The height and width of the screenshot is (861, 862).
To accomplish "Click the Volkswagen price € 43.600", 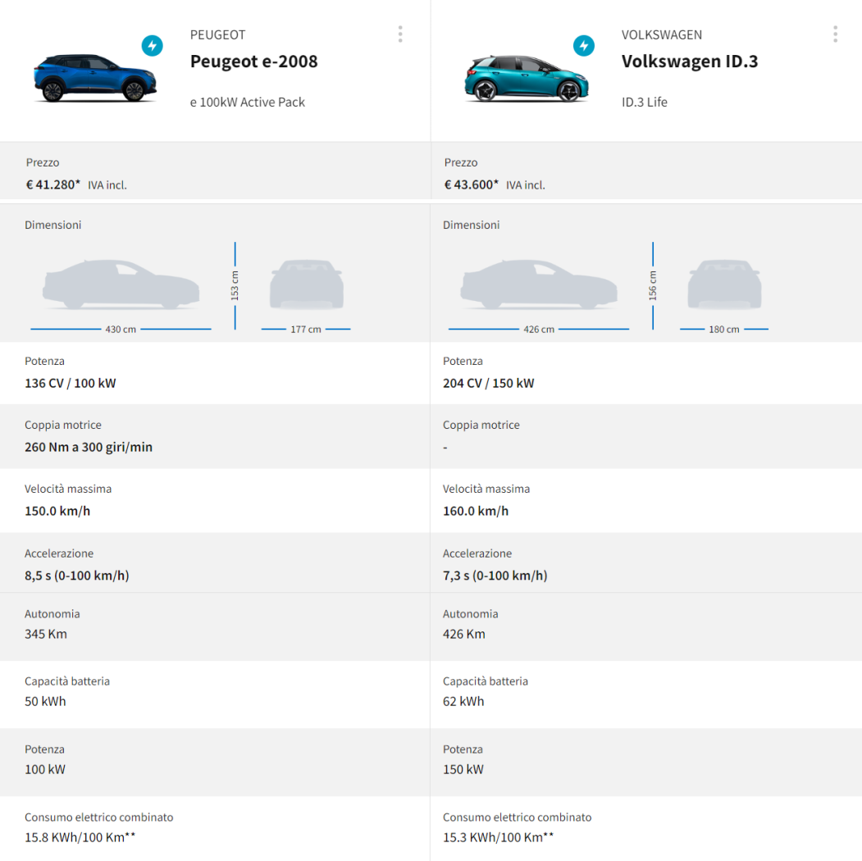I will (x=472, y=184).
